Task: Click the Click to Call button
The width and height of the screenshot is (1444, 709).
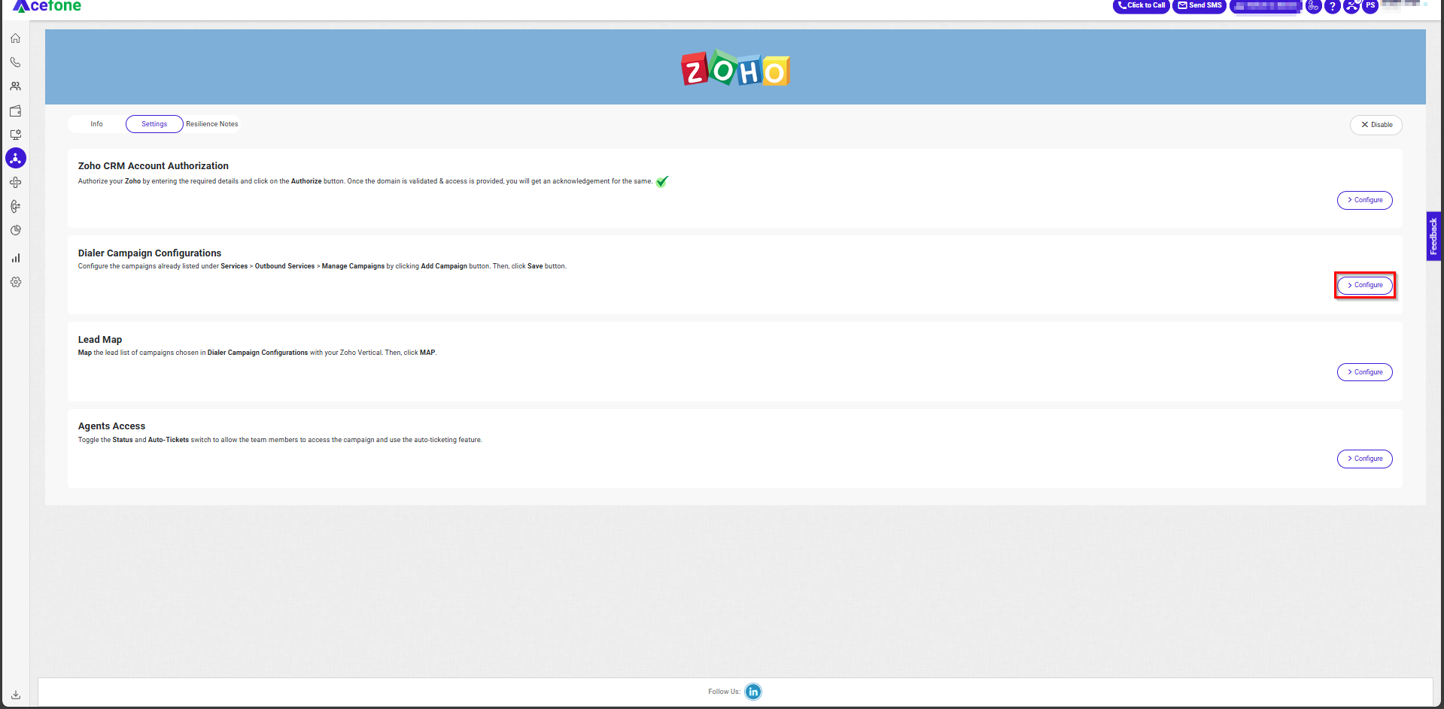Action: pos(1141,6)
